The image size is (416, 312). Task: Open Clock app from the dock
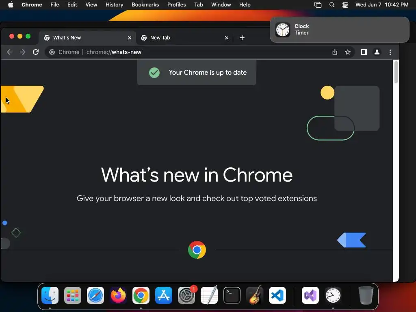coord(333,295)
